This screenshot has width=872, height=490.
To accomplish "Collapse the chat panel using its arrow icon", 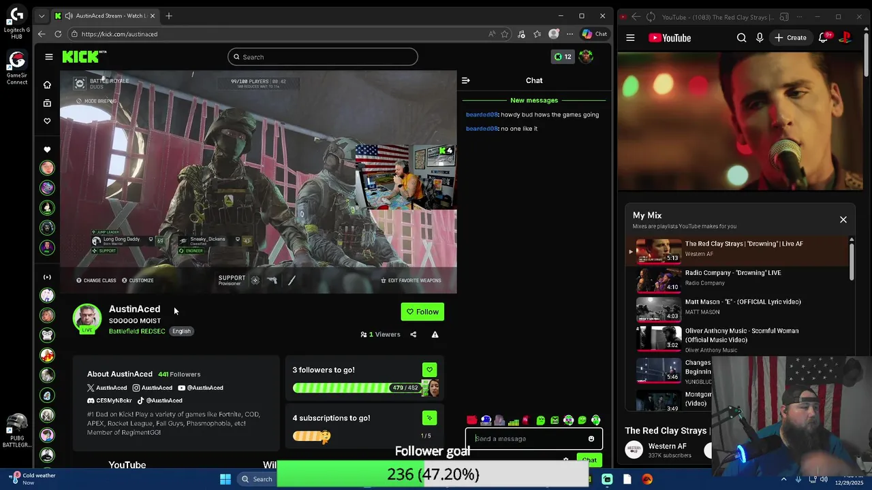I will pos(466,80).
